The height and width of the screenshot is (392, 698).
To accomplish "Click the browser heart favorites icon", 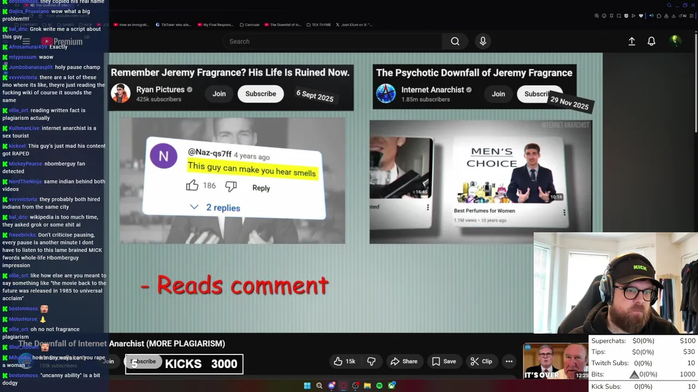I will coord(641,16).
